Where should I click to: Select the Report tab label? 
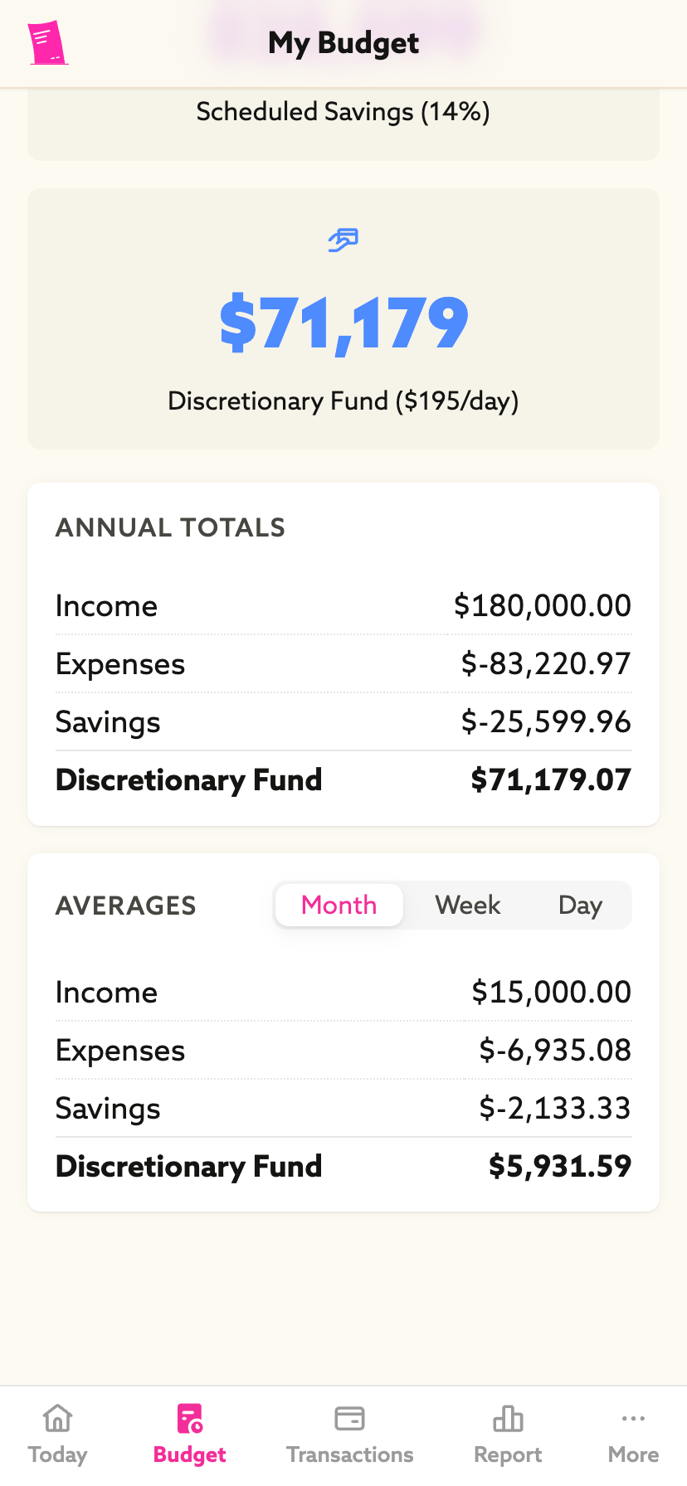pos(508,1454)
